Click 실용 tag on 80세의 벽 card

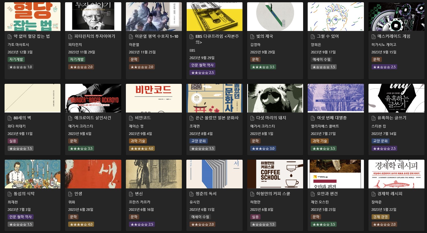[x=13, y=141]
